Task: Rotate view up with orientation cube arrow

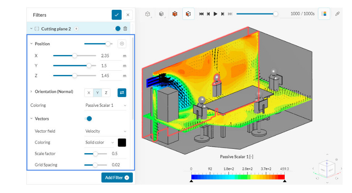Action: pyautogui.click(x=327, y=154)
